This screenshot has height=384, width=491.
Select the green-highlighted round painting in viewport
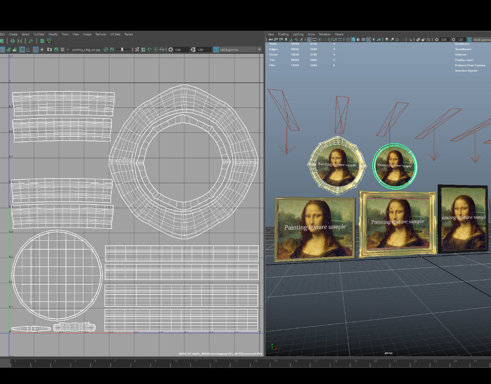coord(395,166)
